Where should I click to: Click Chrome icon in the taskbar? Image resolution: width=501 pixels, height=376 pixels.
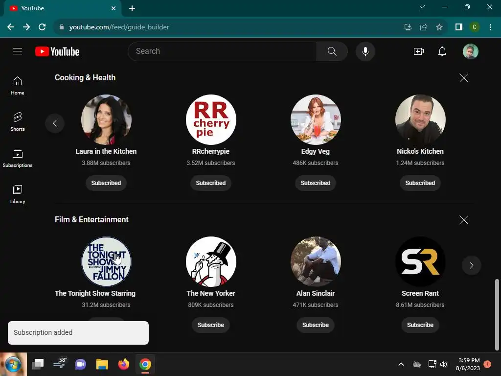tap(145, 364)
